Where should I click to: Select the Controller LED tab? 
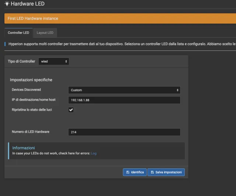click(x=18, y=33)
